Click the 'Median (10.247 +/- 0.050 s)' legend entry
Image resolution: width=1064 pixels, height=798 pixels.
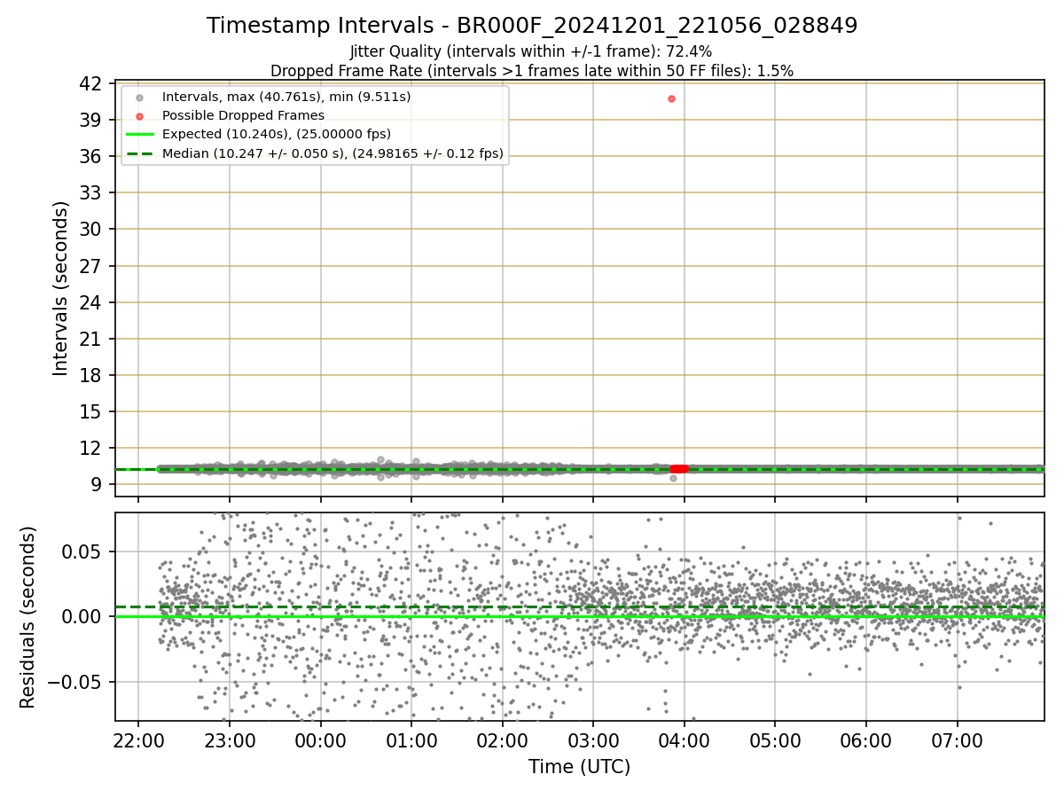point(332,153)
